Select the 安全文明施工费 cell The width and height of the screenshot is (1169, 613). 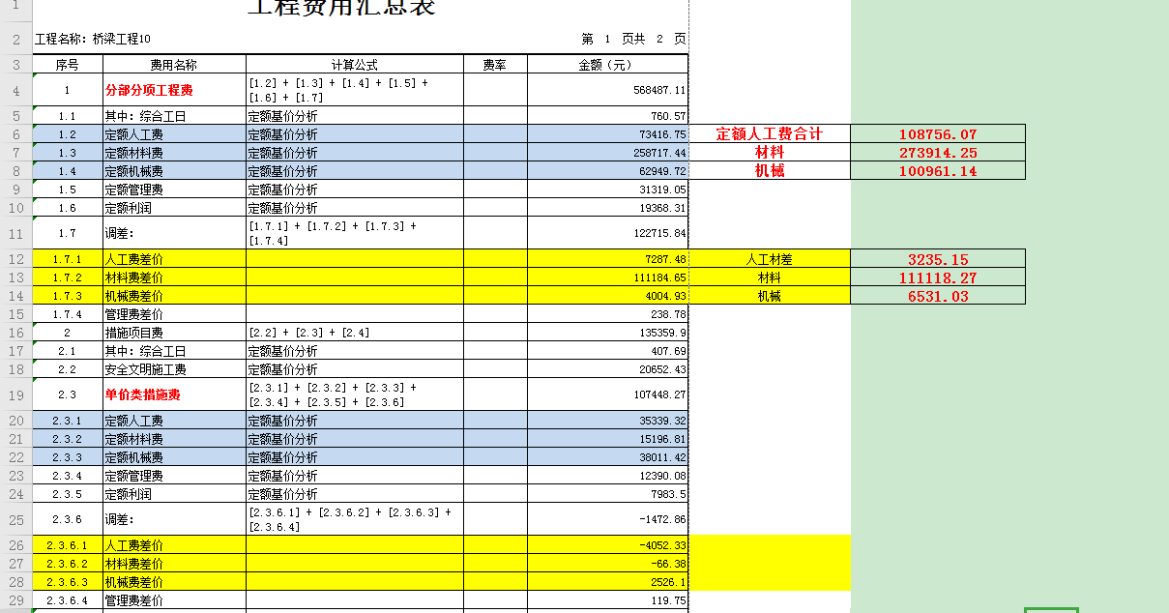pyautogui.click(x=174, y=369)
